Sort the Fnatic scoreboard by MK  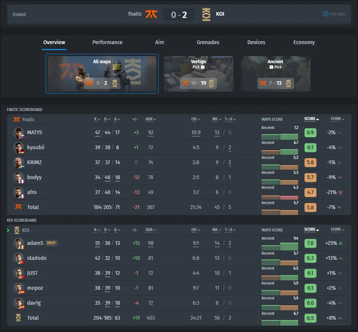click(217, 119)
